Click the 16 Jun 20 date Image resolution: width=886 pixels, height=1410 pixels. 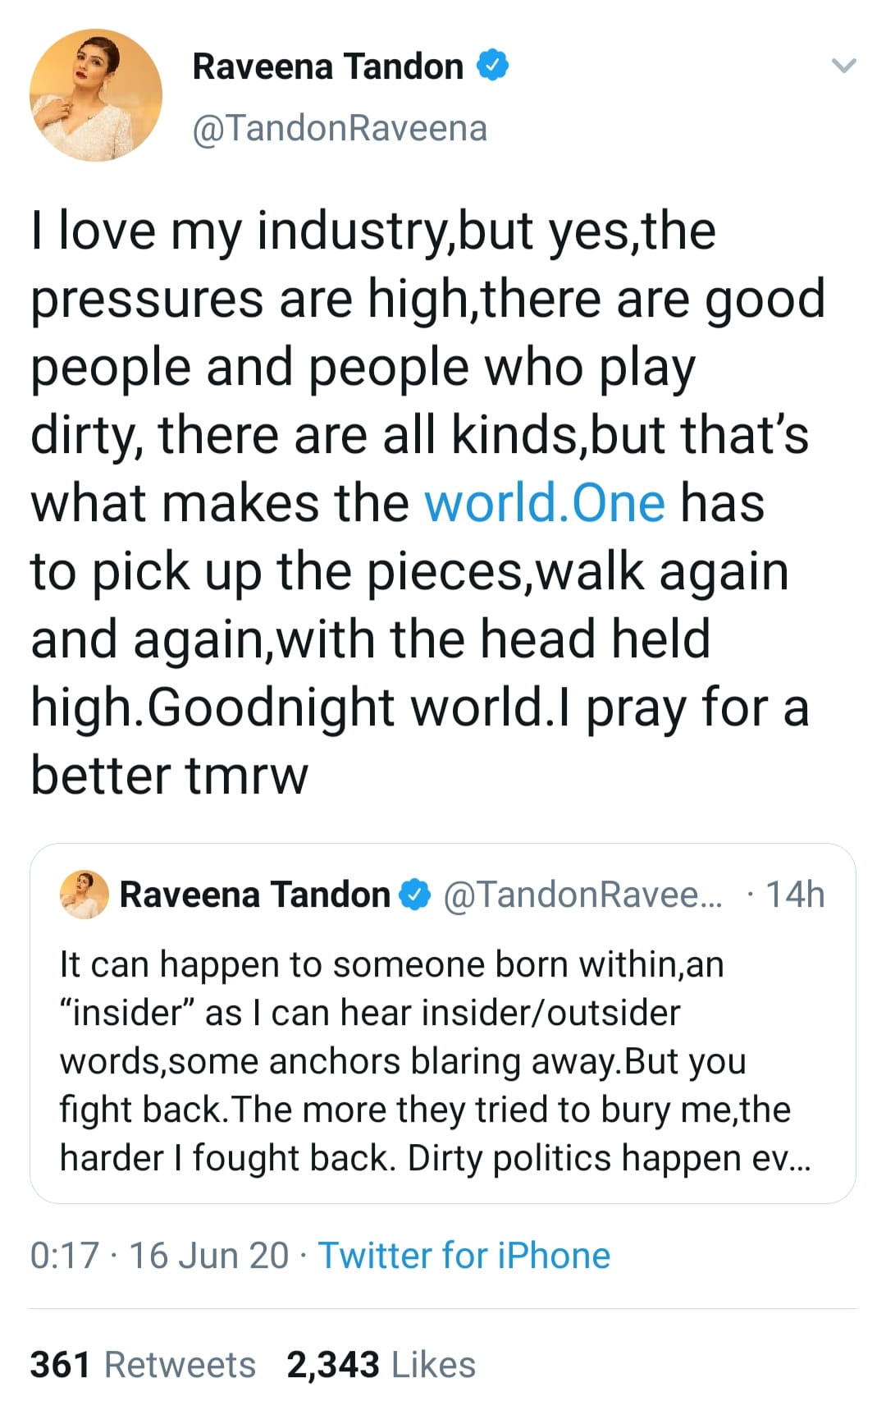point(209,1256)
